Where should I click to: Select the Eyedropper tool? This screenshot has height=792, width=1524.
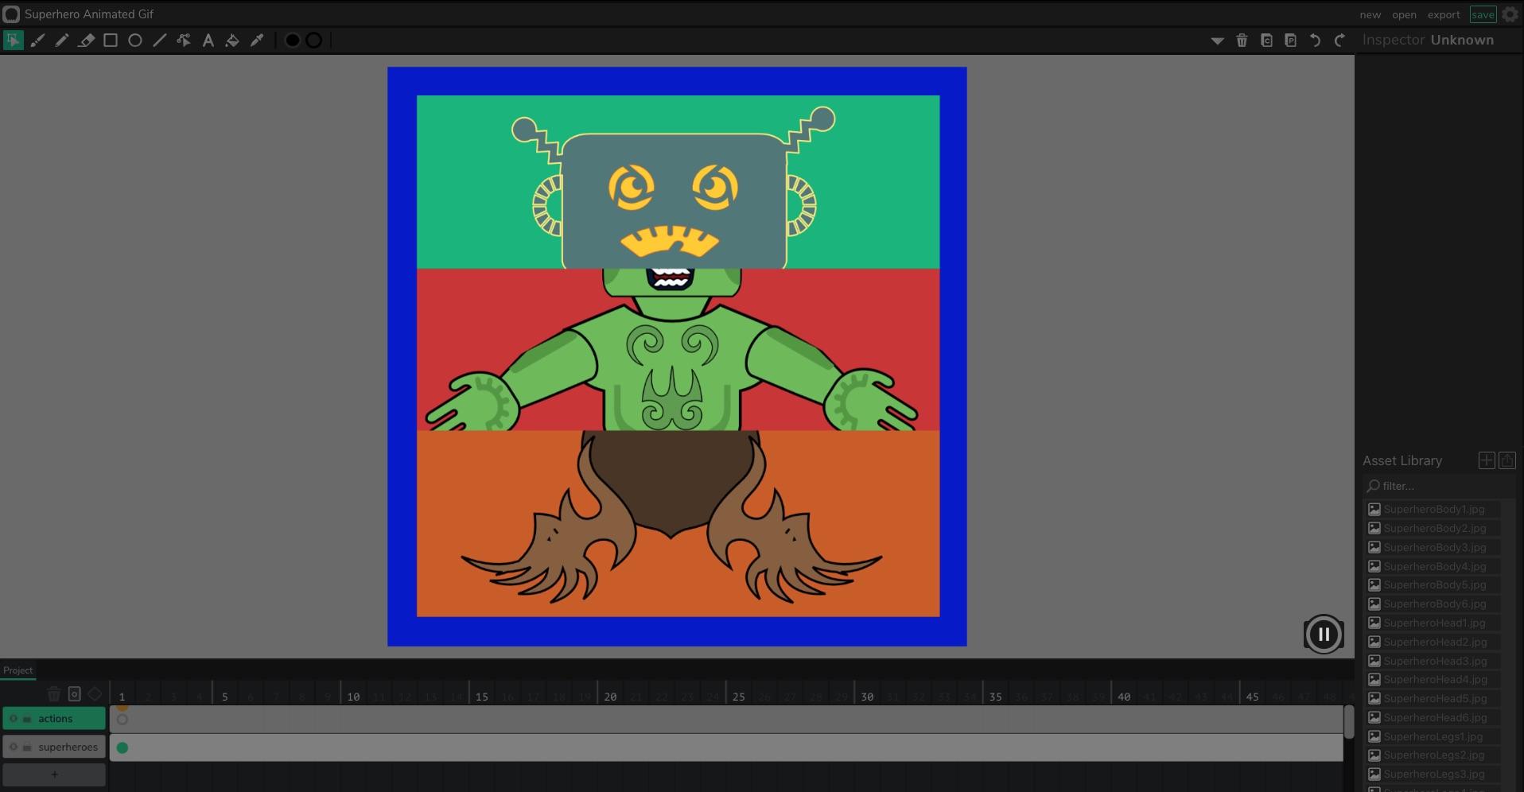click(257, 40)
